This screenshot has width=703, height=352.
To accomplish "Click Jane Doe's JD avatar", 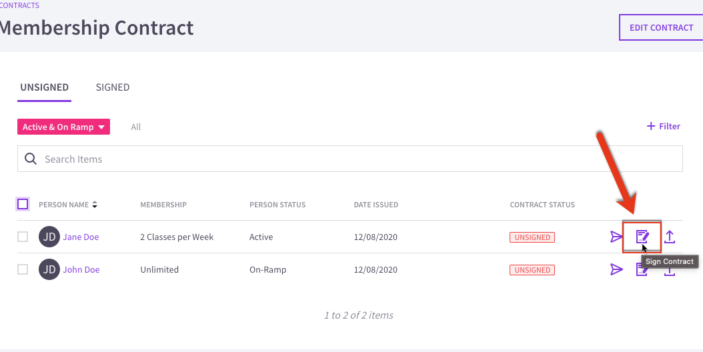I will click(x=49, y=237).
